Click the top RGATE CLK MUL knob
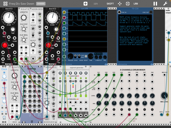171x128 pixels. tap(24, 40)
